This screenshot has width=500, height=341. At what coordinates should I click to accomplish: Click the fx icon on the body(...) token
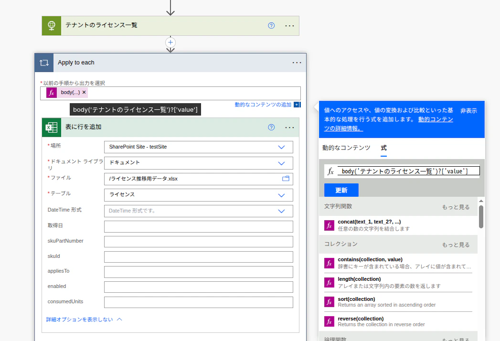click(52, 93)
